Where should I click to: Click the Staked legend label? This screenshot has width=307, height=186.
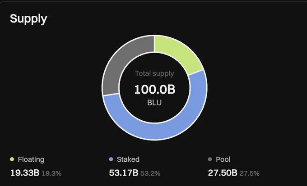click(128, 159)
